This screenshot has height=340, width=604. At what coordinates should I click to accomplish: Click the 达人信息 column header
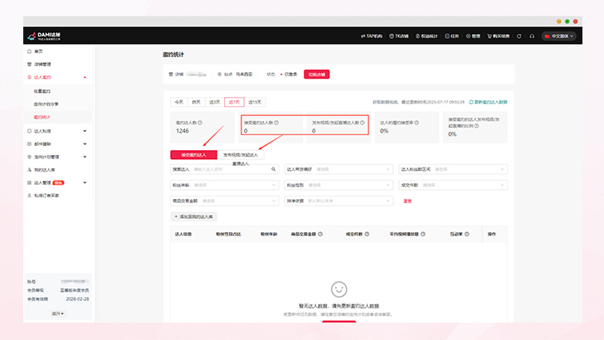point(183,234)
